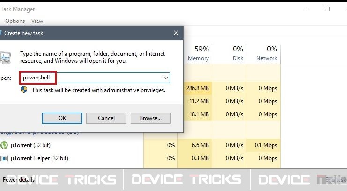Viewport: 347px width, 191px height.
Task: Click the Cancel button
Action: tap(106, 118)
